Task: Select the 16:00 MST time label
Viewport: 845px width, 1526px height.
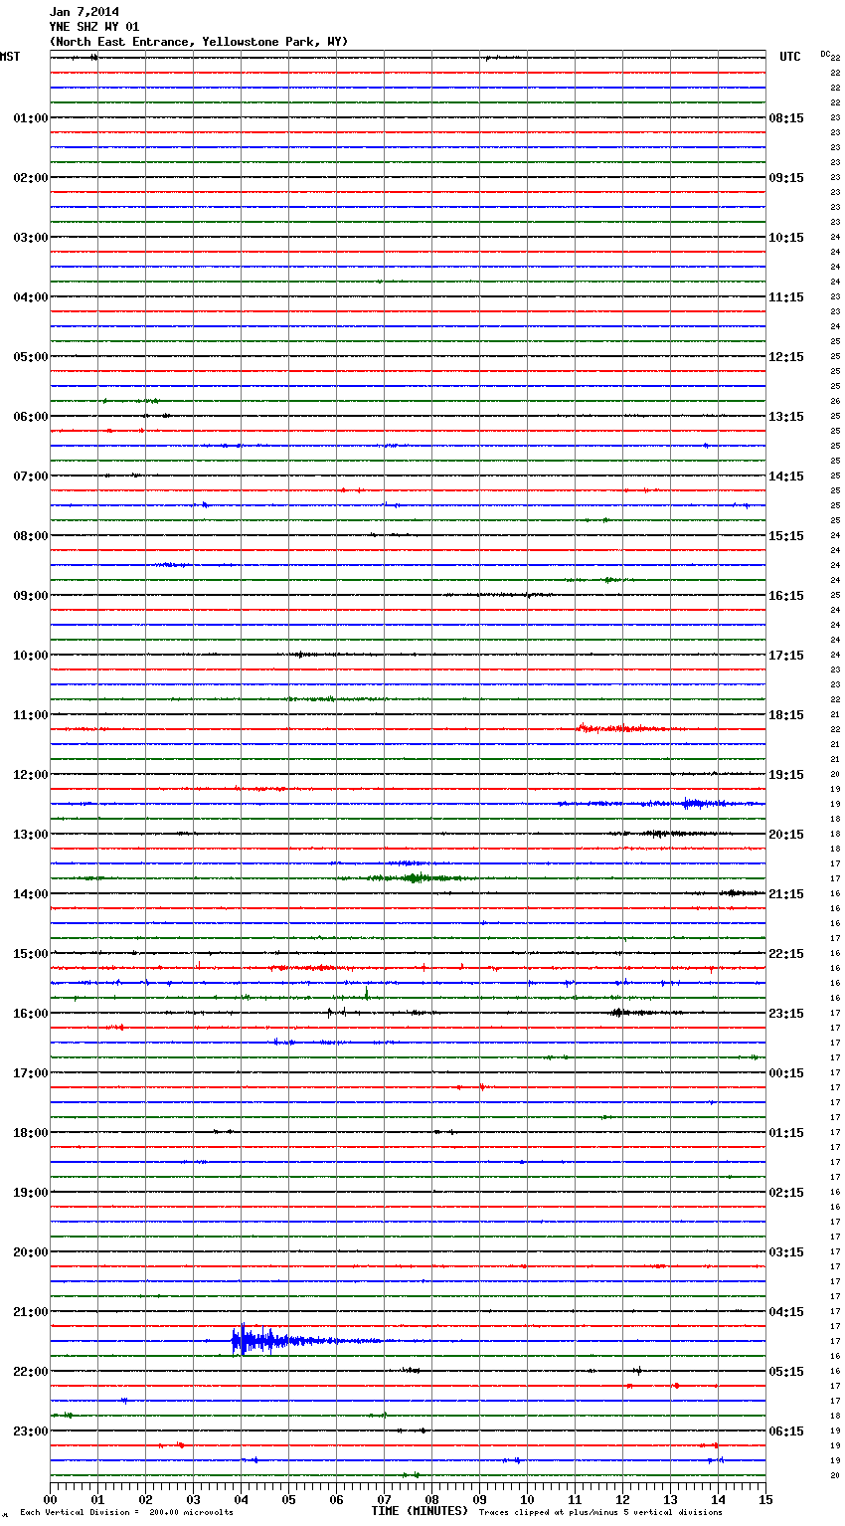Action: 31,1014
